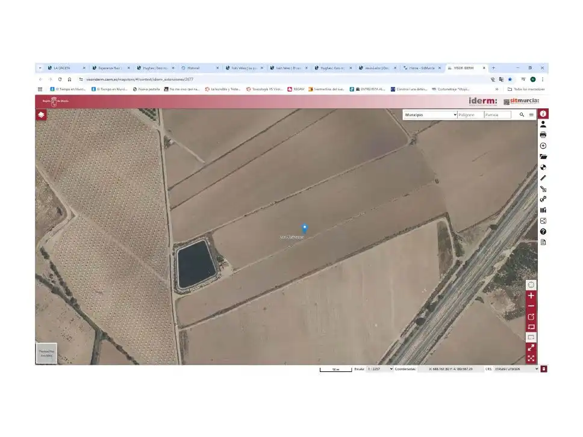Open the globe with gears settings icon
The height and width of the screenshot is (437, 583).
pos(543,199)
